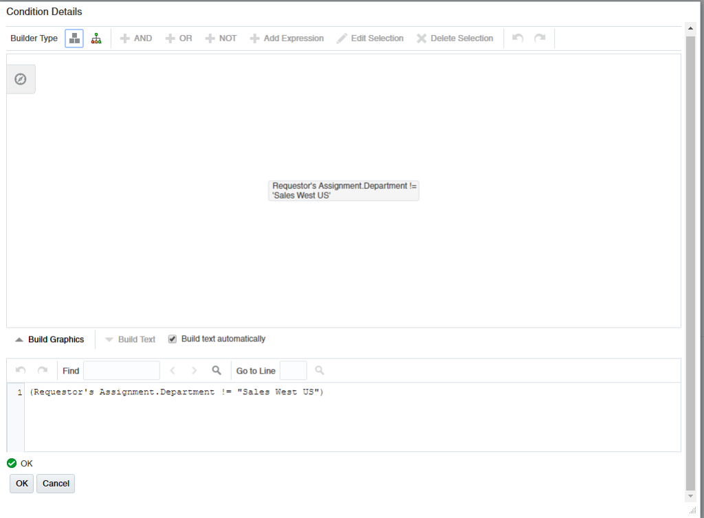Select the Requestor's Assignment.Department expression block
Viewport: 704px width, 518px height.
click(x=344, y=190)
